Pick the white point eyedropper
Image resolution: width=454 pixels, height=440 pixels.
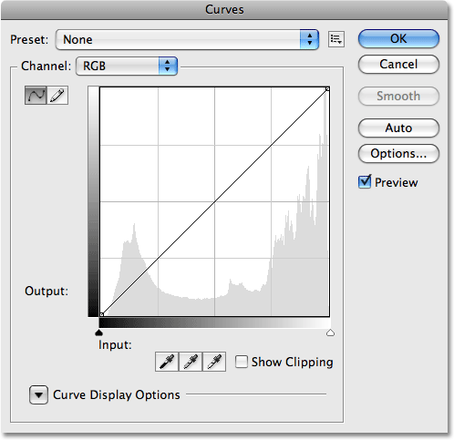pyautogui.click(x=214, y=362)
